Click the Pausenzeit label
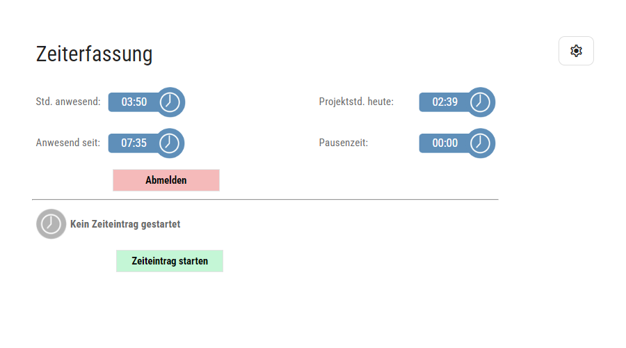 pos(344,143)
